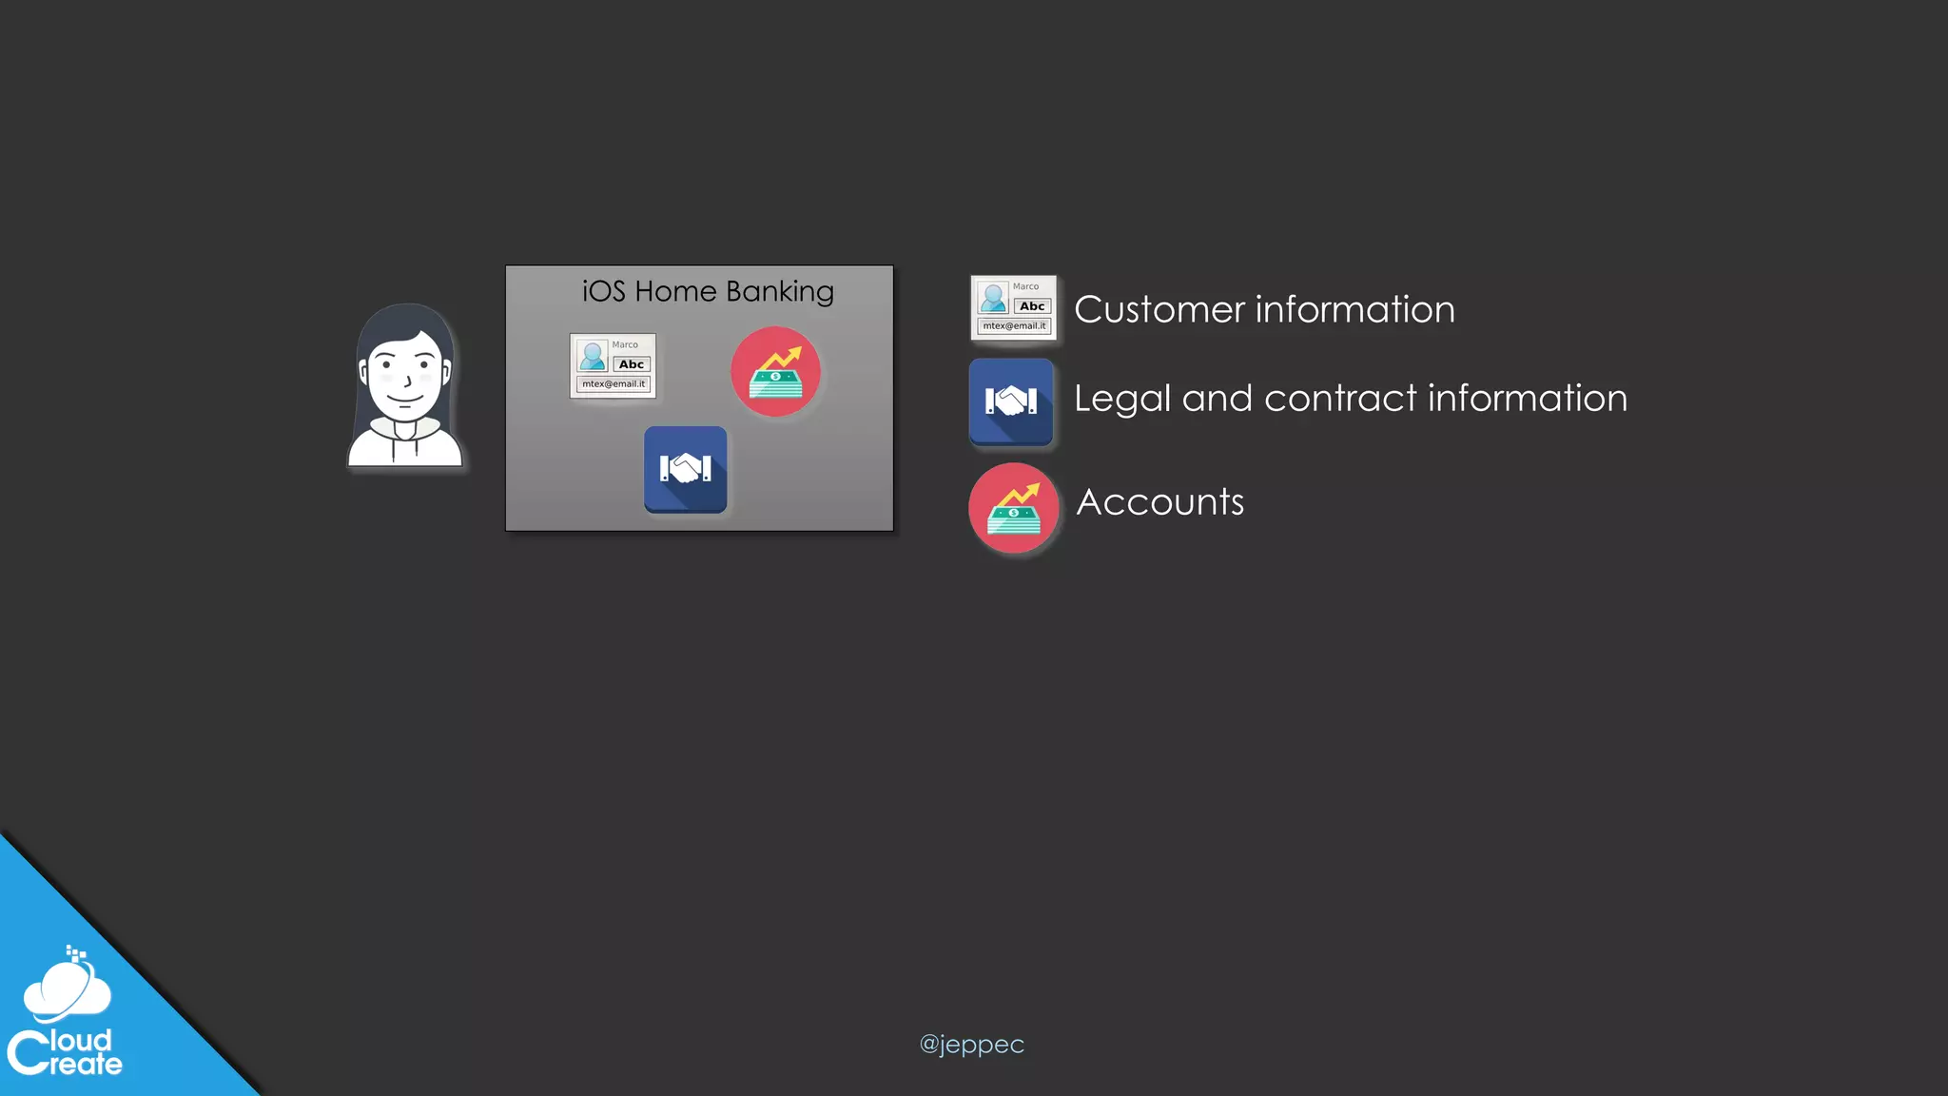This screenshot has width=1948, height=1096.
Task: Click the Accounts label text
Action: (1159, 502)
